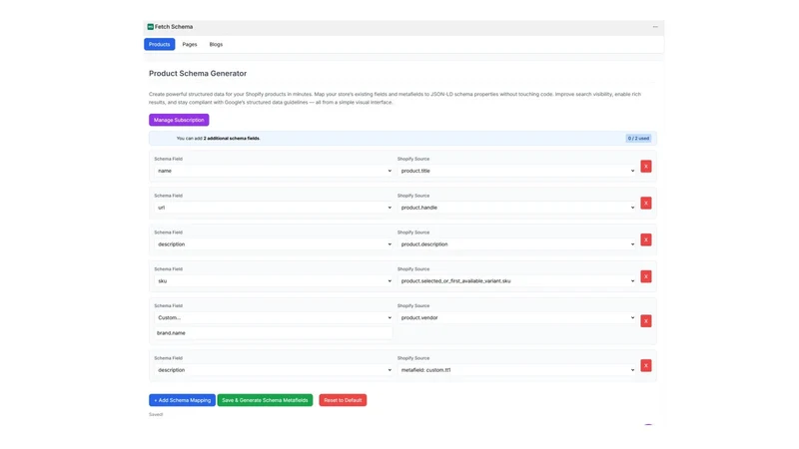Open the Blogs tab

coord(216,44)
